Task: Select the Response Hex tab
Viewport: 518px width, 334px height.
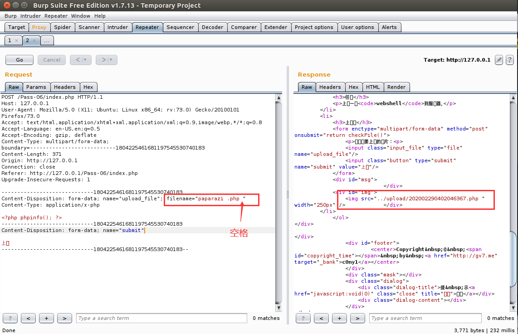Action: [x=353, y=87]
